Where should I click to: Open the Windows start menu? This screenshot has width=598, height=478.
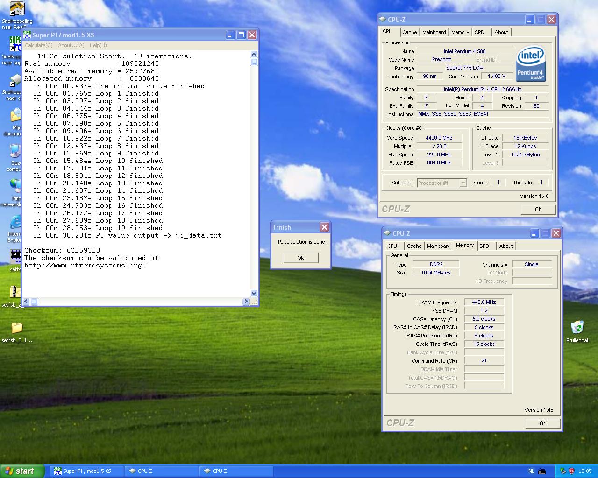[22, 471]
